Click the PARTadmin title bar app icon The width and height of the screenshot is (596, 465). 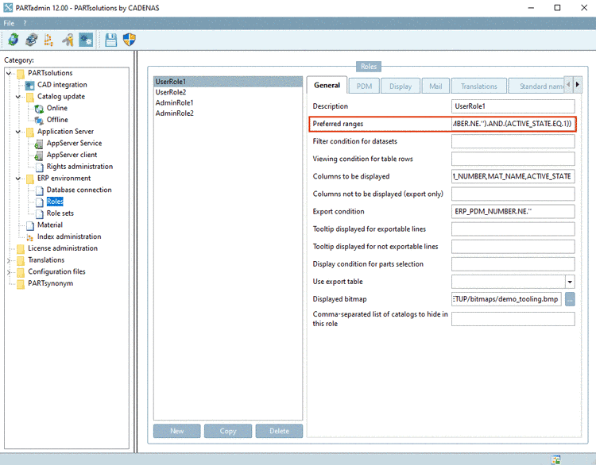(x=8, y=8)
